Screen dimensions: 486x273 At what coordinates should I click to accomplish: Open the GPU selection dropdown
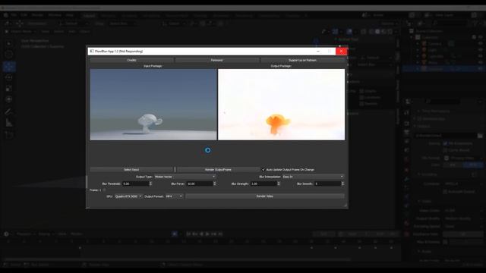click(128, 196)
